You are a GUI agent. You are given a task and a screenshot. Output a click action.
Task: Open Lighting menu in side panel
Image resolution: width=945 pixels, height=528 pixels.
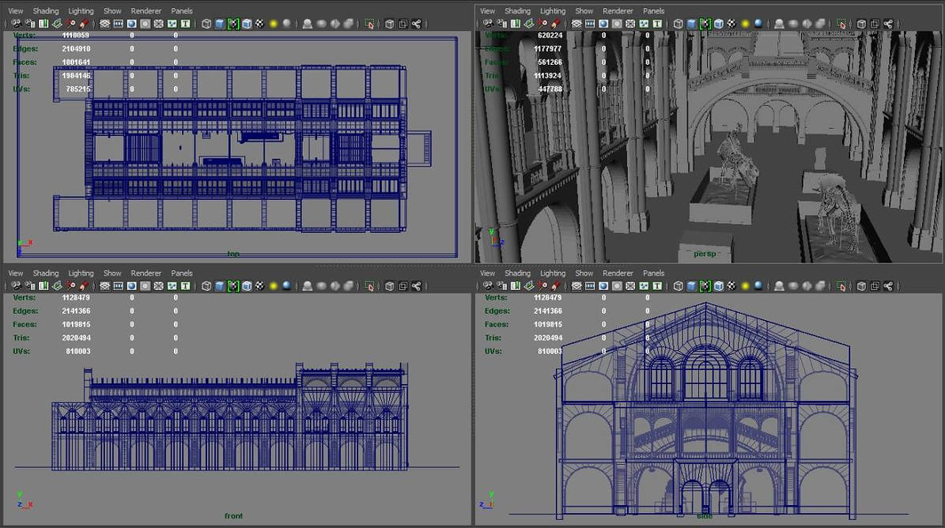(553, 273)
